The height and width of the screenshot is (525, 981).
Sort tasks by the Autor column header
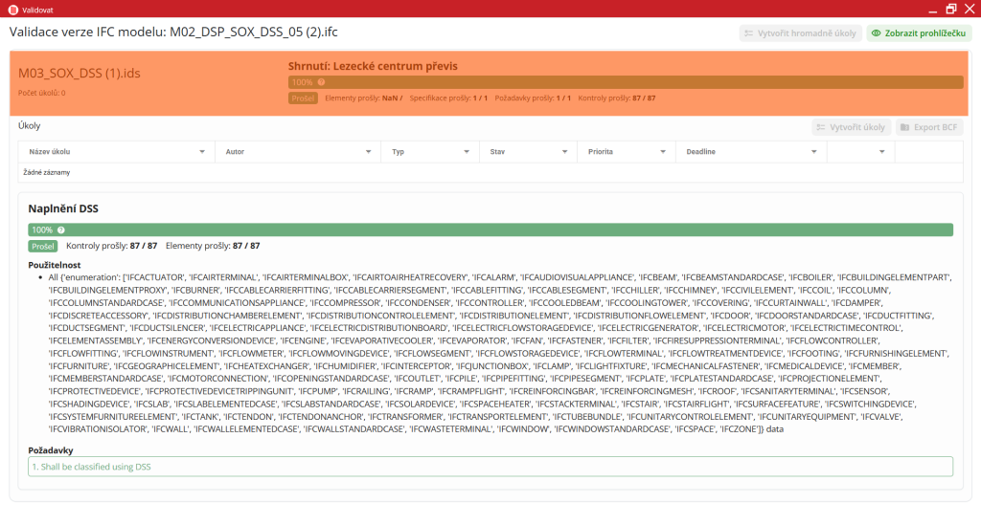coord(235,152)
